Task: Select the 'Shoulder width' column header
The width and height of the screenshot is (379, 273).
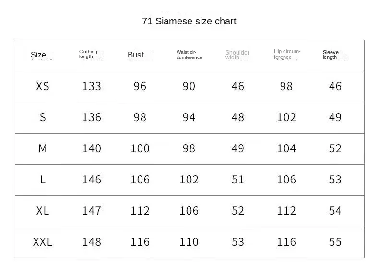Action: (x=237, y=55)
